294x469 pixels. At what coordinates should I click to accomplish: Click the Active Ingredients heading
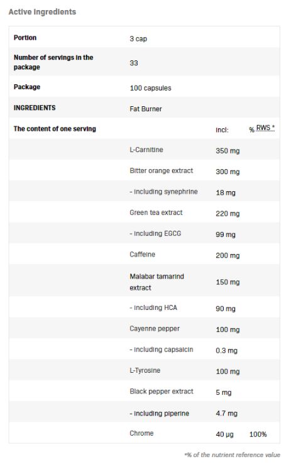click(42, 12)
